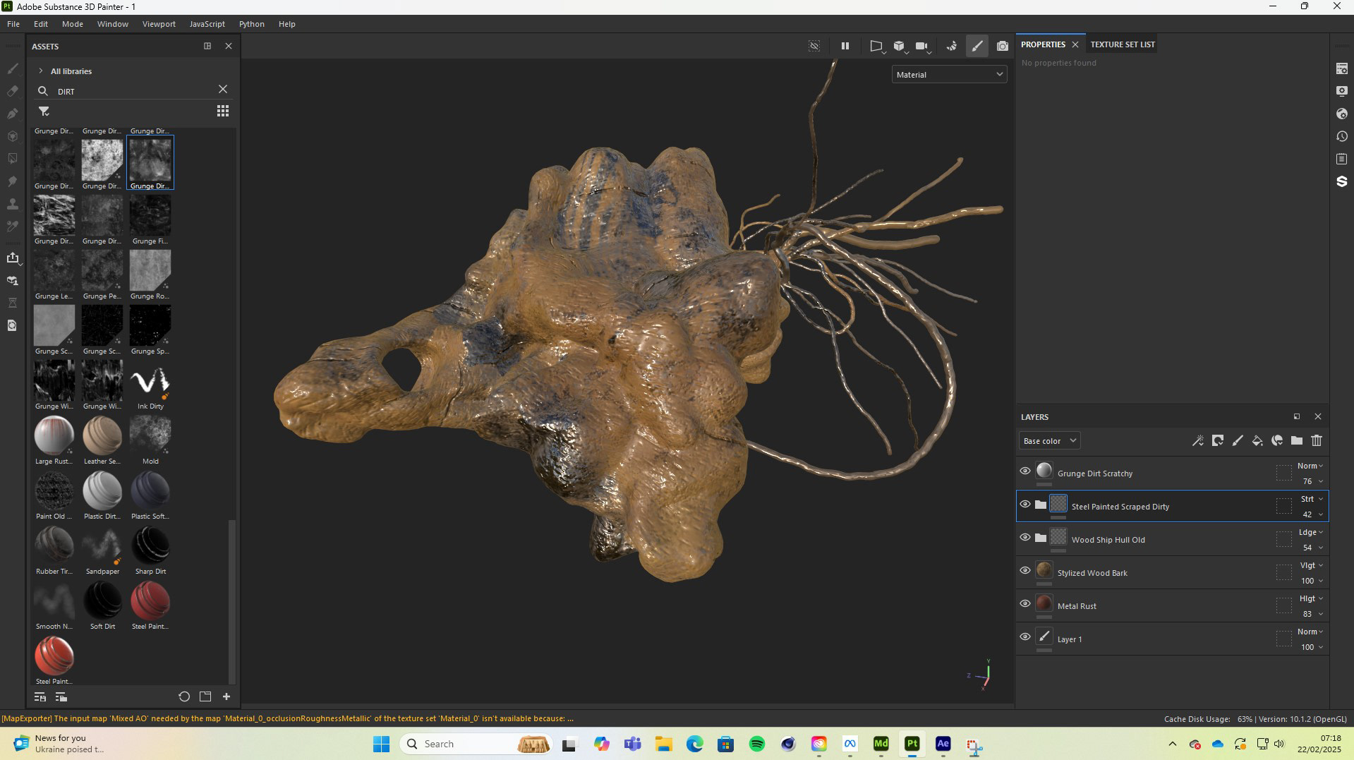Viewport: 1354px width, 760px height.
Task: Switch asset view using the grid icon
Action: point(223,111)
